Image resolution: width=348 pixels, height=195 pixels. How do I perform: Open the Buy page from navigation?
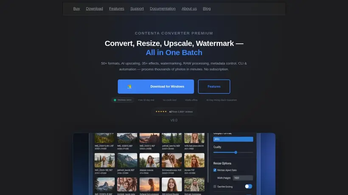point(76,8)
